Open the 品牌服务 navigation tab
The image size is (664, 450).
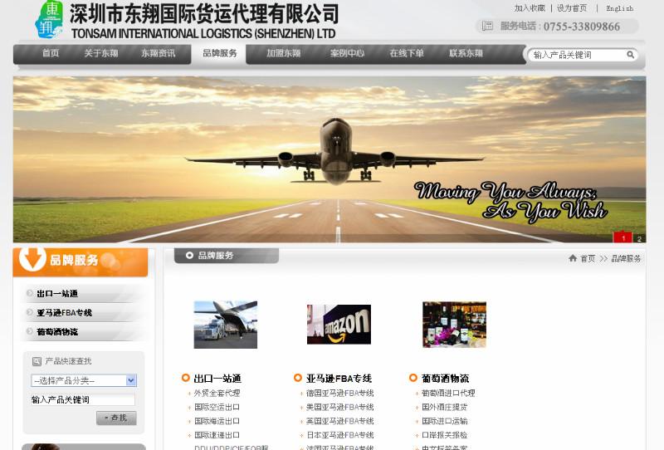tap(220, 53)
